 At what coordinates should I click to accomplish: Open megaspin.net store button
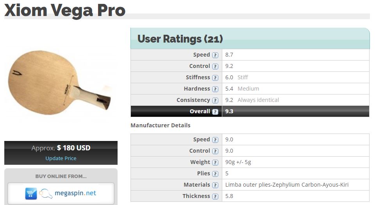pos(61,194)
